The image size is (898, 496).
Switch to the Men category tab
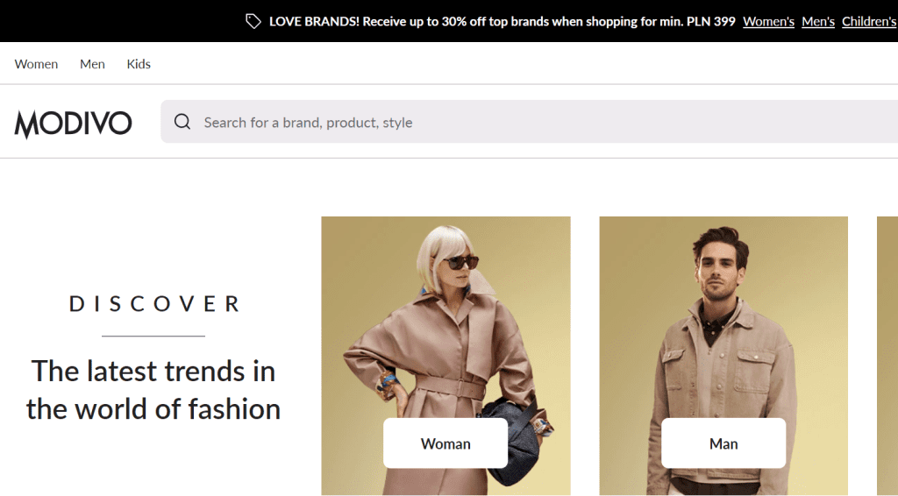click(x=92, y=64)
